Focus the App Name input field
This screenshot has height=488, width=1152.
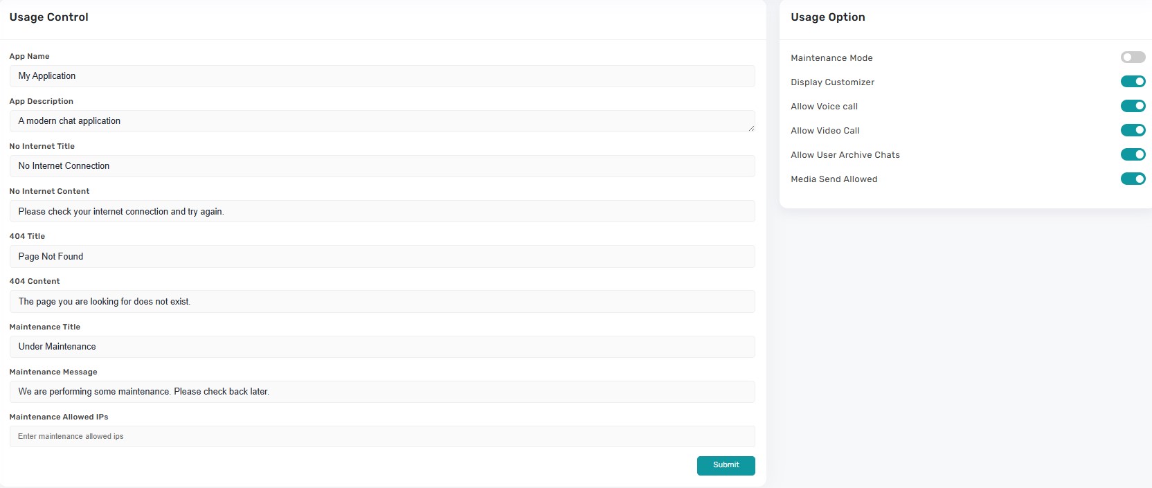[x=381, y=76]
